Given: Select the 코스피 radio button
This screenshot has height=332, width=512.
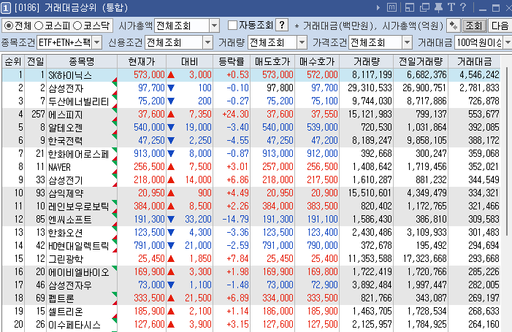Looking at the screenshot, I should (x=39, y=26).
